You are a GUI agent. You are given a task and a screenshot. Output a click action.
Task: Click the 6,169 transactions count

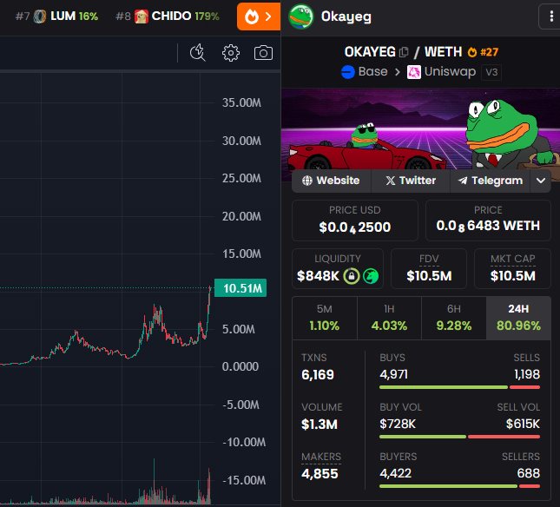coord(318,375)
